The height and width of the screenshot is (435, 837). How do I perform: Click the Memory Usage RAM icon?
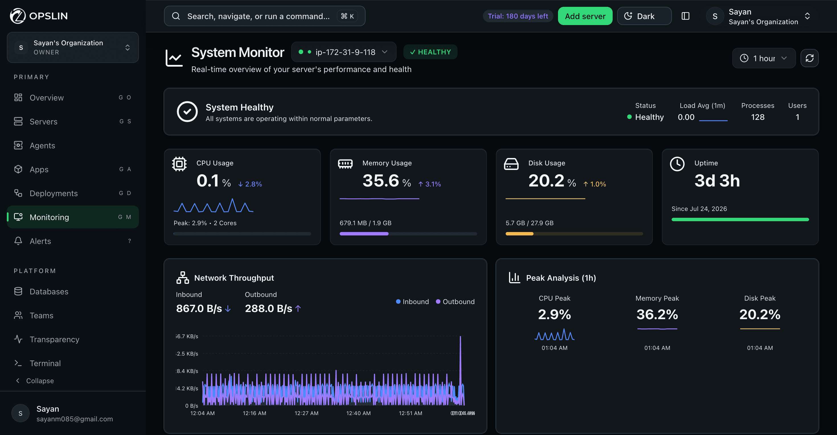coord(345,164)
